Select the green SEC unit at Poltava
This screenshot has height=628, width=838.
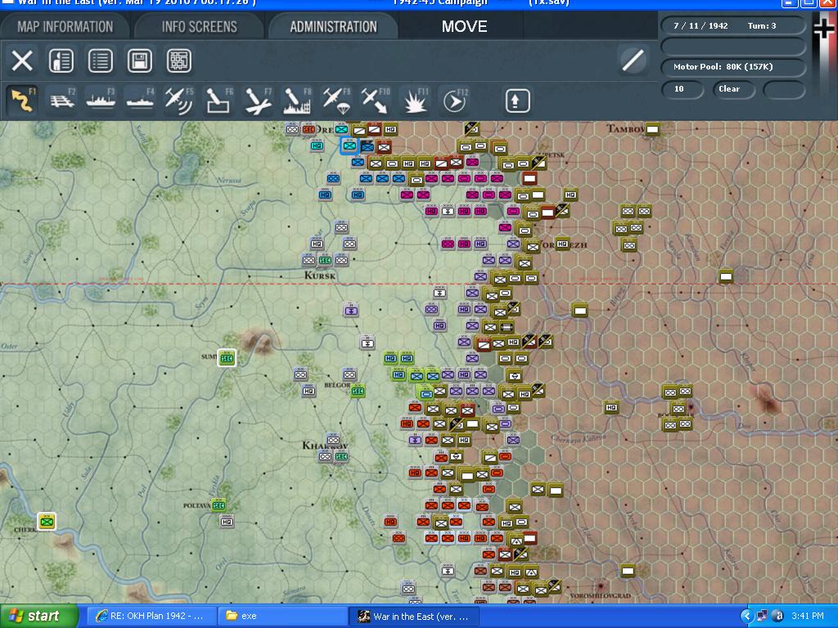[219, 505]
